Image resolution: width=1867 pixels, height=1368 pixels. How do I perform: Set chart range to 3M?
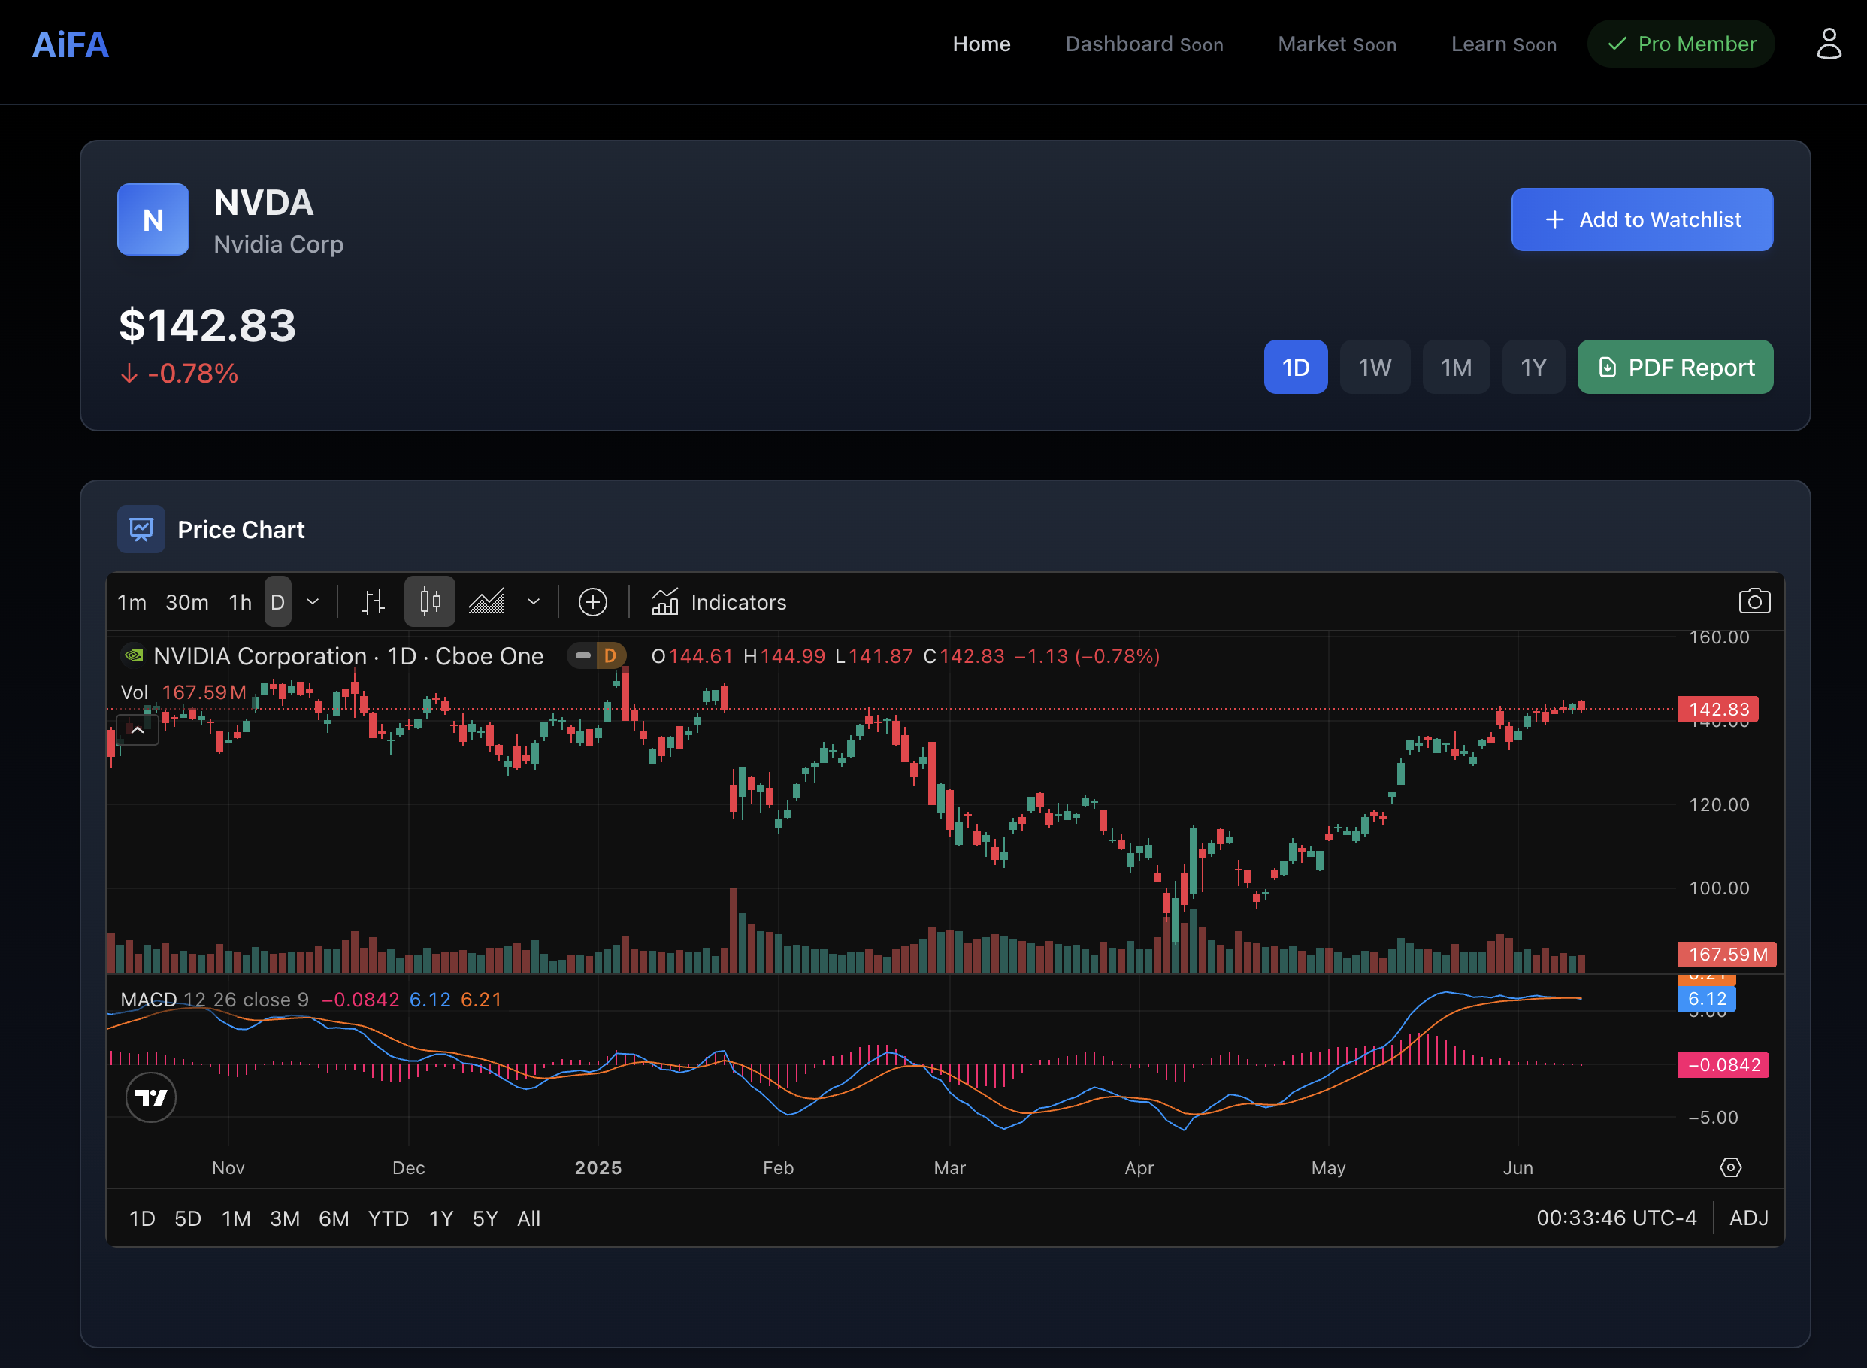[x=285, y=1219]
